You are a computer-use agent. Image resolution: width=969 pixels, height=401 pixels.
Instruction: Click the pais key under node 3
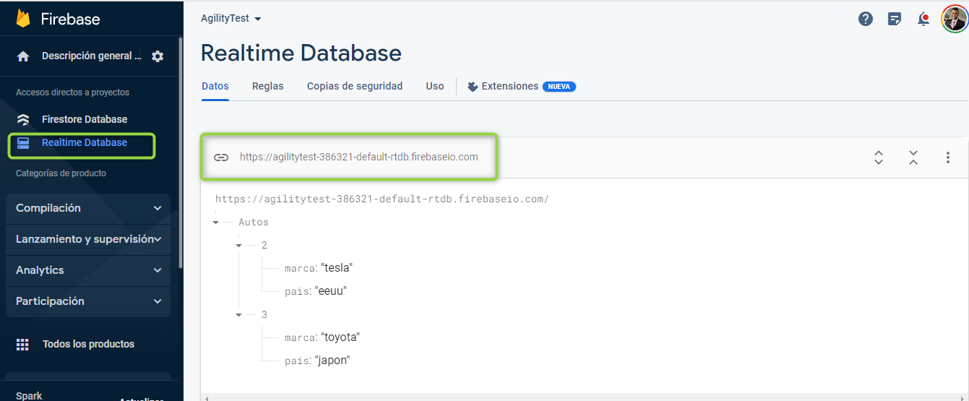coord(298,361)
